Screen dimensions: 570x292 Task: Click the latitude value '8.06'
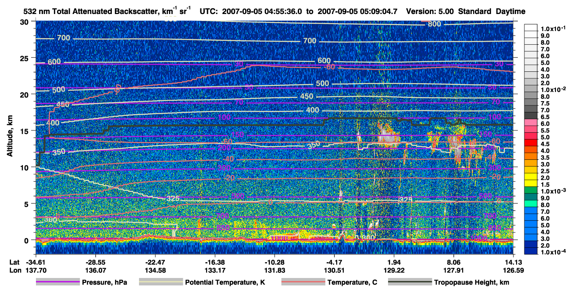pos(454,262)
